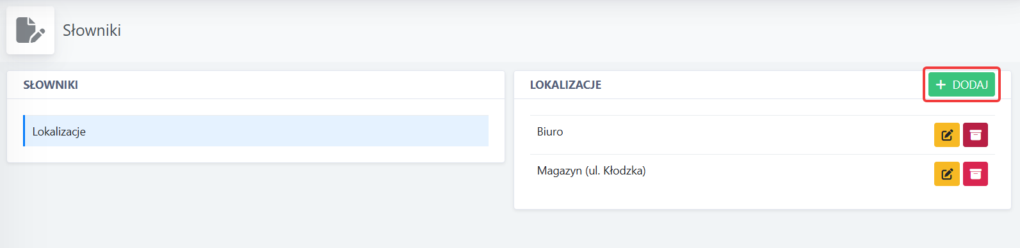Click the Magazyn (ul. Kłodzka) name
The height and width of the screenshot is (248, 1020).
[591, 171]
